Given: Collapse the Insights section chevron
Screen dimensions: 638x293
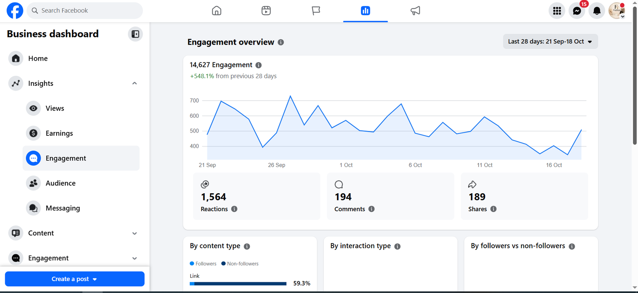Looking at the screenshot, I should click(134, 83).
